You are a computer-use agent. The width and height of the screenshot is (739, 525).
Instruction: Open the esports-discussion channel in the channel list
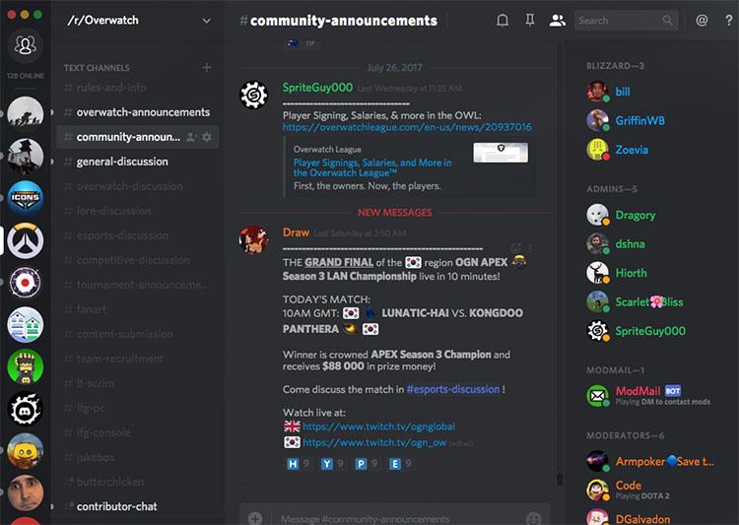137,235
